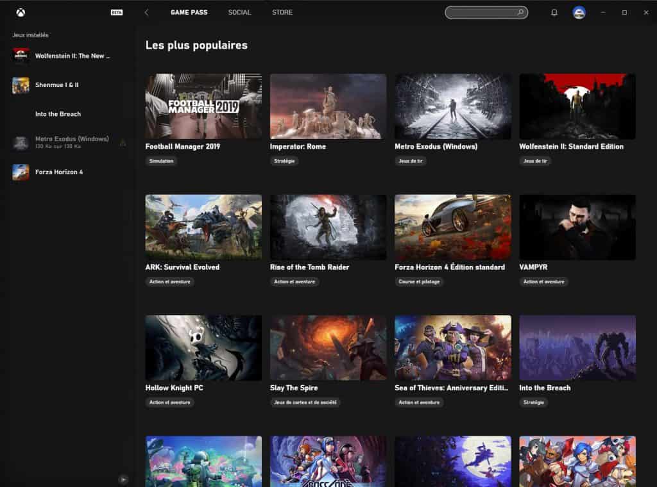657x487 pixels.
Task: Open the notifications bell
Action: click(554, 12)
